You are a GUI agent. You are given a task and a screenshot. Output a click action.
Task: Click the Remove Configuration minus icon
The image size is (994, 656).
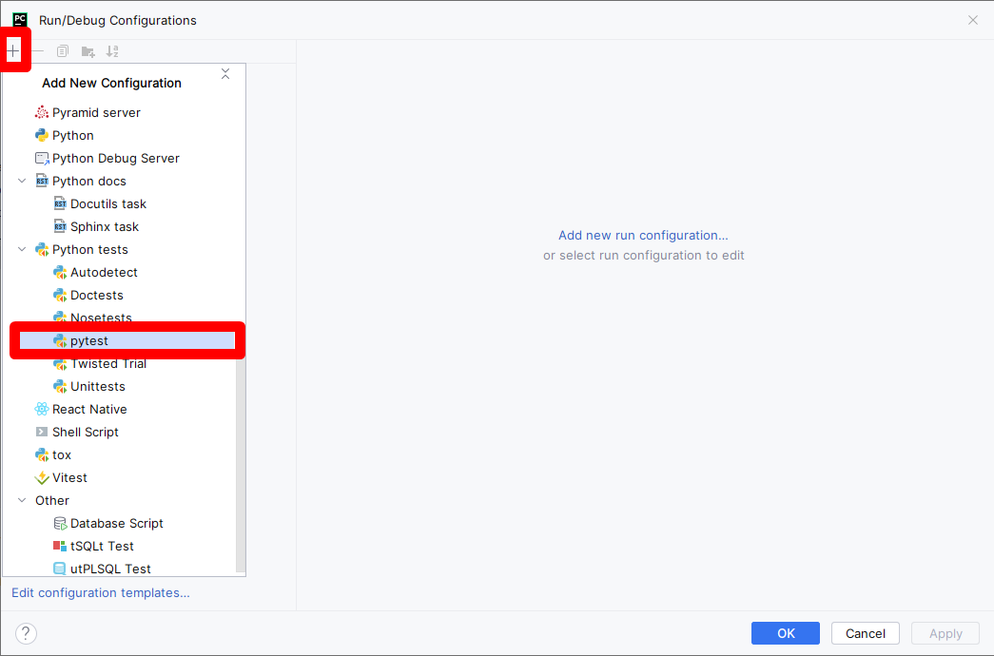38,50
